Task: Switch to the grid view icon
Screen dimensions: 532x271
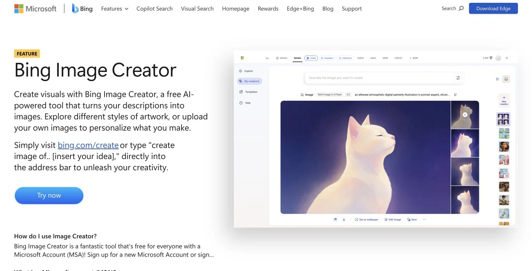Action: click(498, 79)
